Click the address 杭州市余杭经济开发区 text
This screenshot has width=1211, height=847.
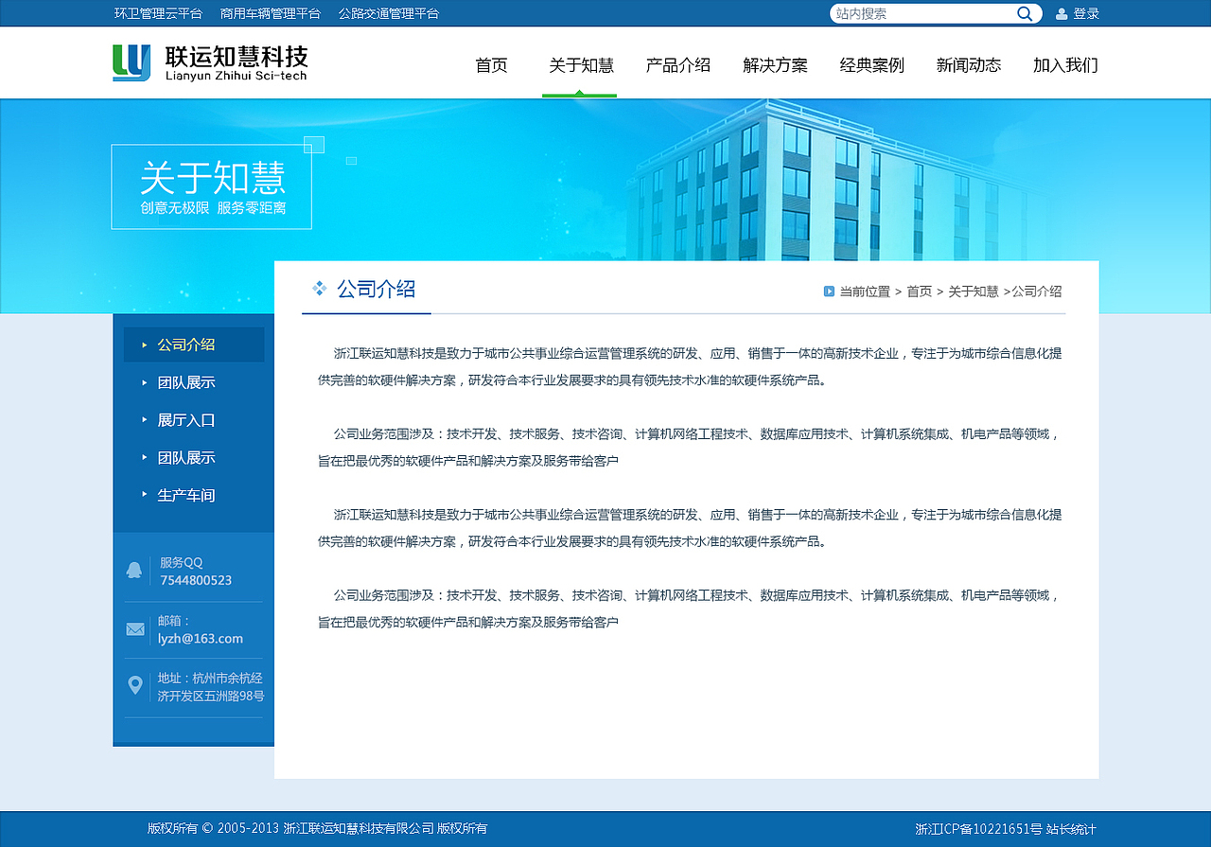[211, 687]
